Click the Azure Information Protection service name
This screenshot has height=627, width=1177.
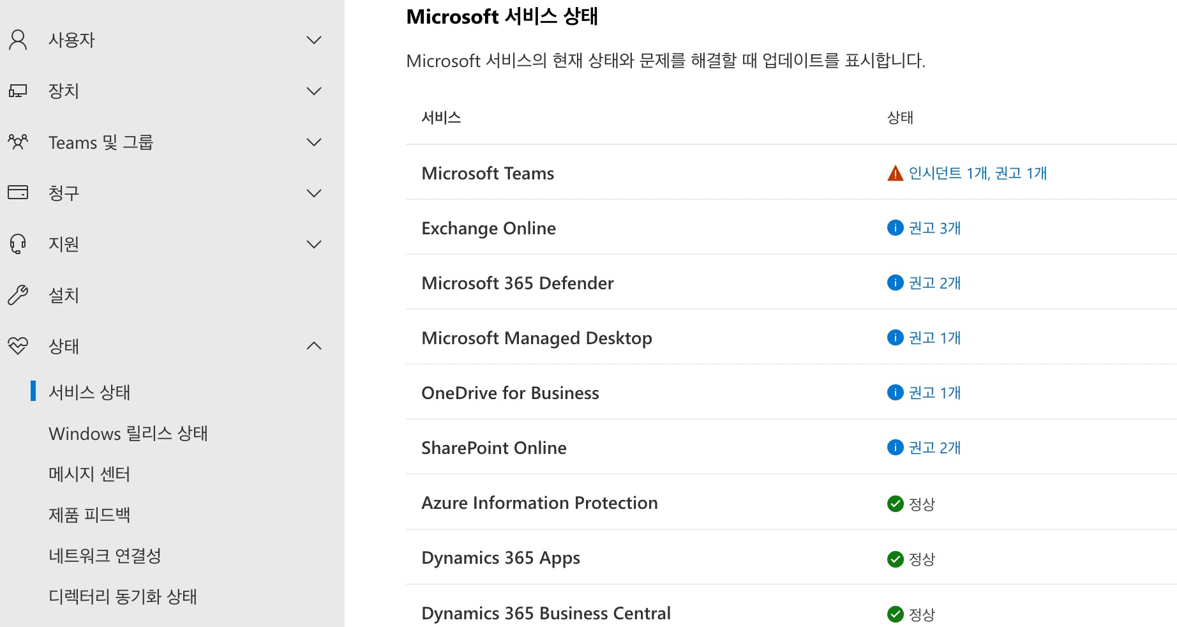click(x=539, y=502)
